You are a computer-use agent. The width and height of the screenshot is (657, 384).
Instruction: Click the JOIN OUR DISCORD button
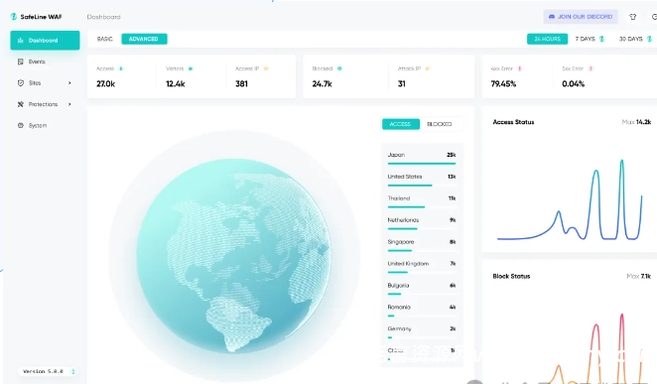tap(581, 17)
